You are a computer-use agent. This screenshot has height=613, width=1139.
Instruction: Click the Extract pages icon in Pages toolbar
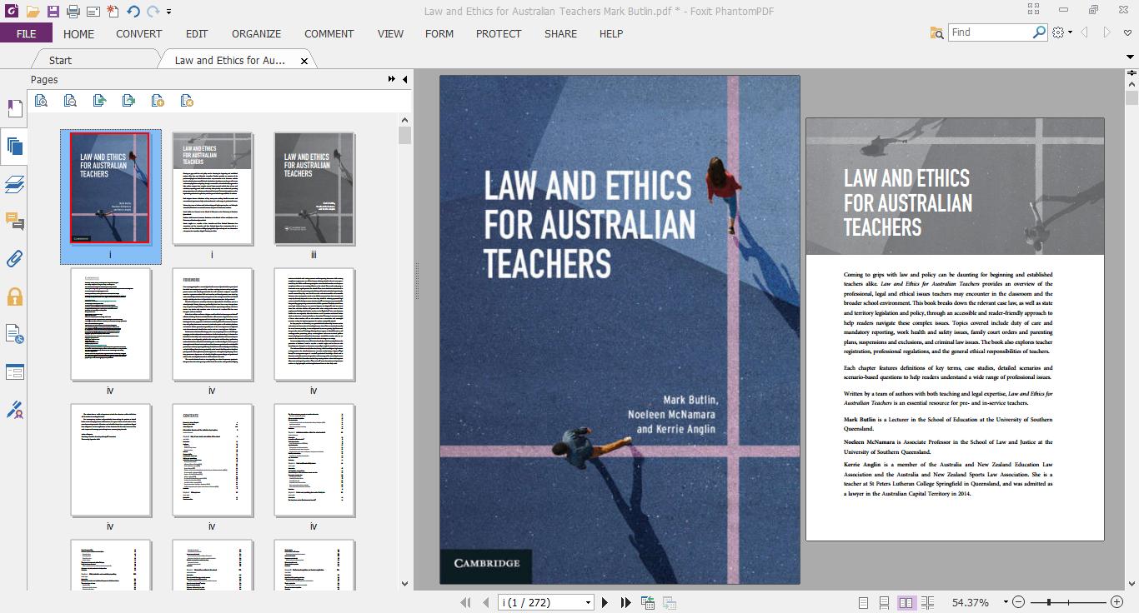128,101
